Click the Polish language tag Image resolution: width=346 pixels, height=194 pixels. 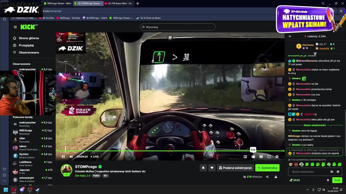[x=96, y=176]
